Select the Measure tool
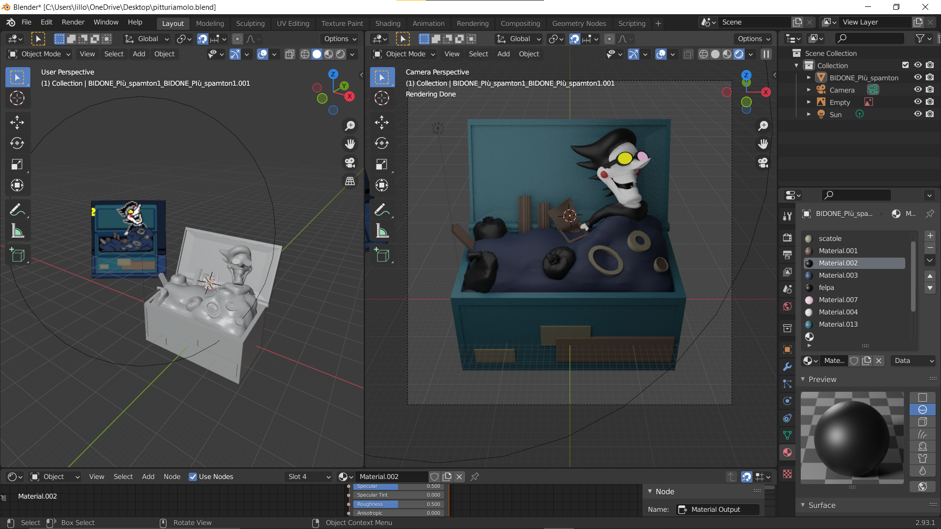Screen dimensions: 941x529 pyautogui.click(x=18, y=230)
